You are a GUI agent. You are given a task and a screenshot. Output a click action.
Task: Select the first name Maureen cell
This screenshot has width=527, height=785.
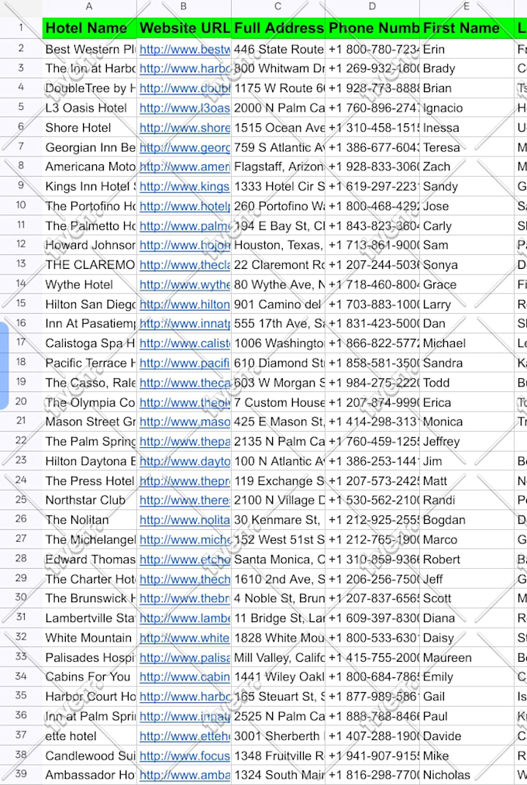(467, 657)
